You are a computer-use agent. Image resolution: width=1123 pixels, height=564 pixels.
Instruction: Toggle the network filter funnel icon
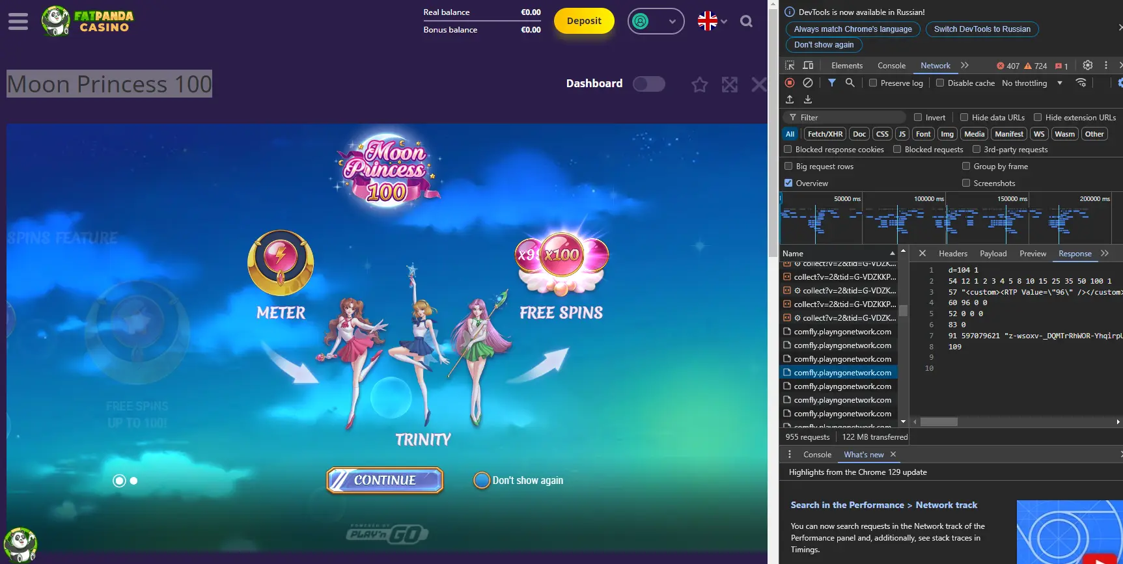831,83
